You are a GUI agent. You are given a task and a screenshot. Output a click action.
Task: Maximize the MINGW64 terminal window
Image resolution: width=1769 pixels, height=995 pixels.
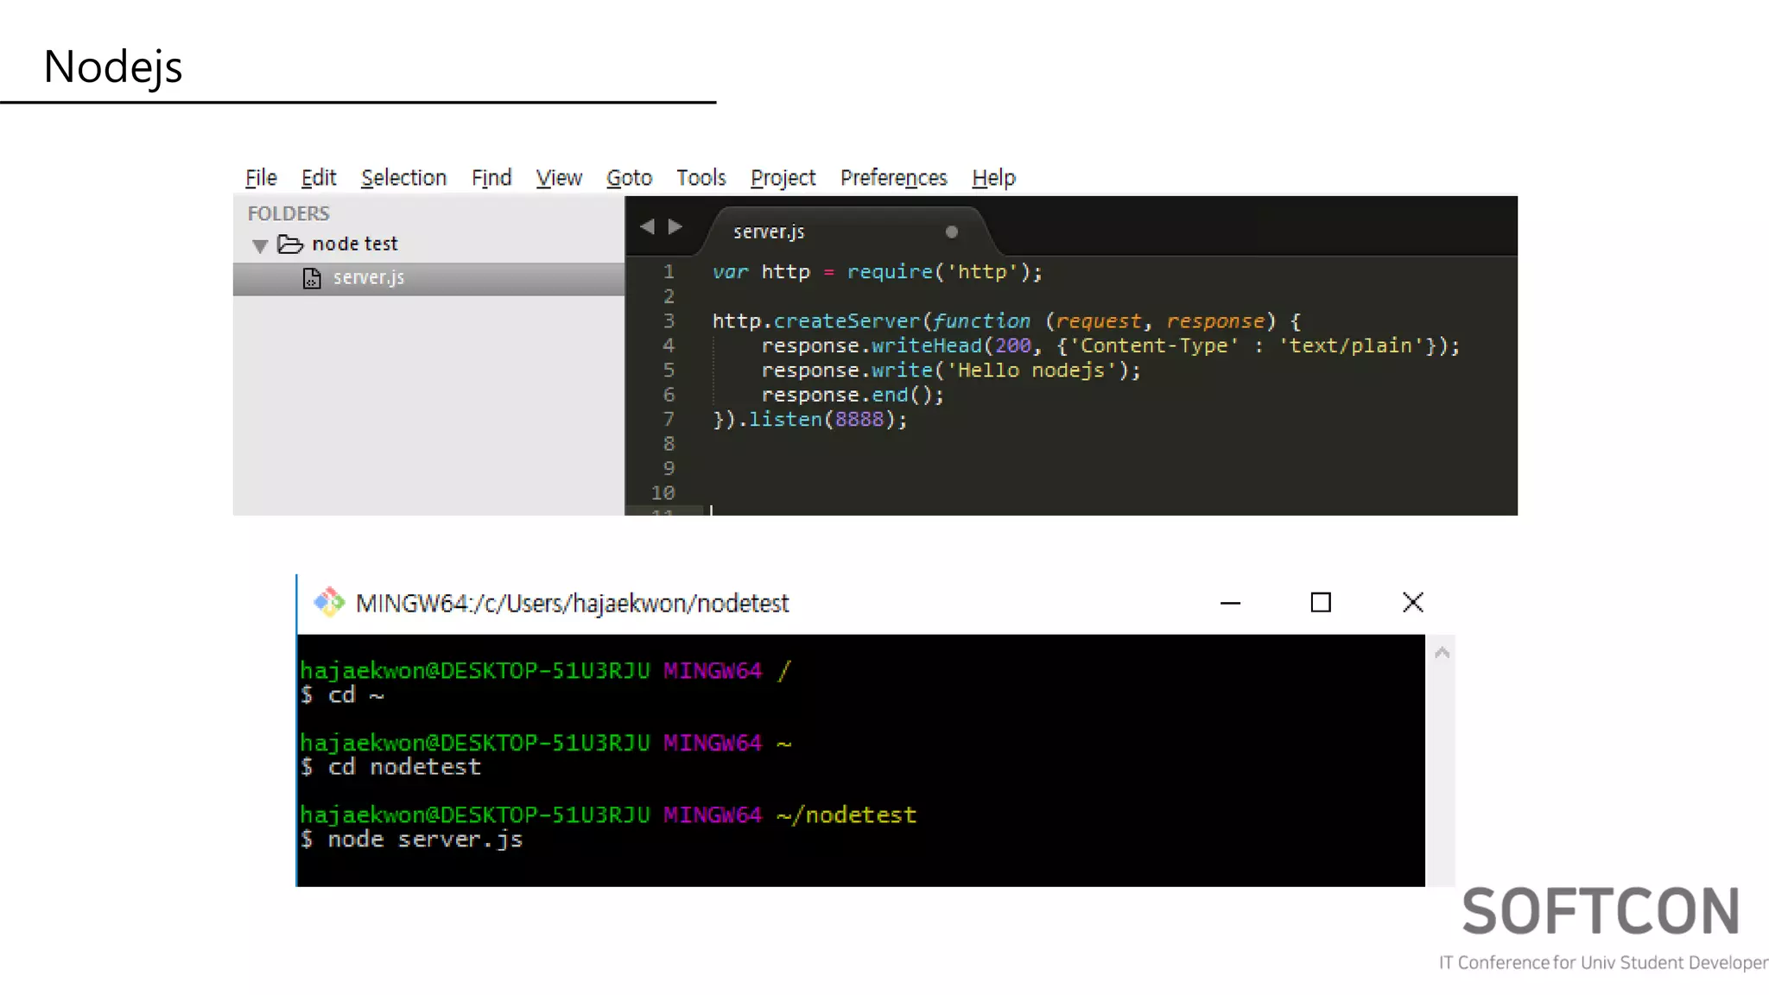(x=1321, y=602)
